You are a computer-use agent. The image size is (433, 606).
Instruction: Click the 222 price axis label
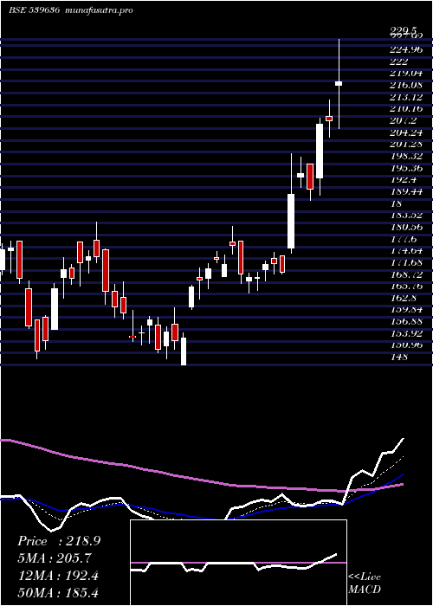[399, 61]
